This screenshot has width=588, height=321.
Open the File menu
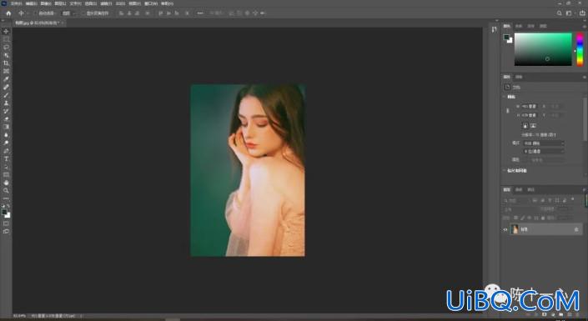[16, 3]
